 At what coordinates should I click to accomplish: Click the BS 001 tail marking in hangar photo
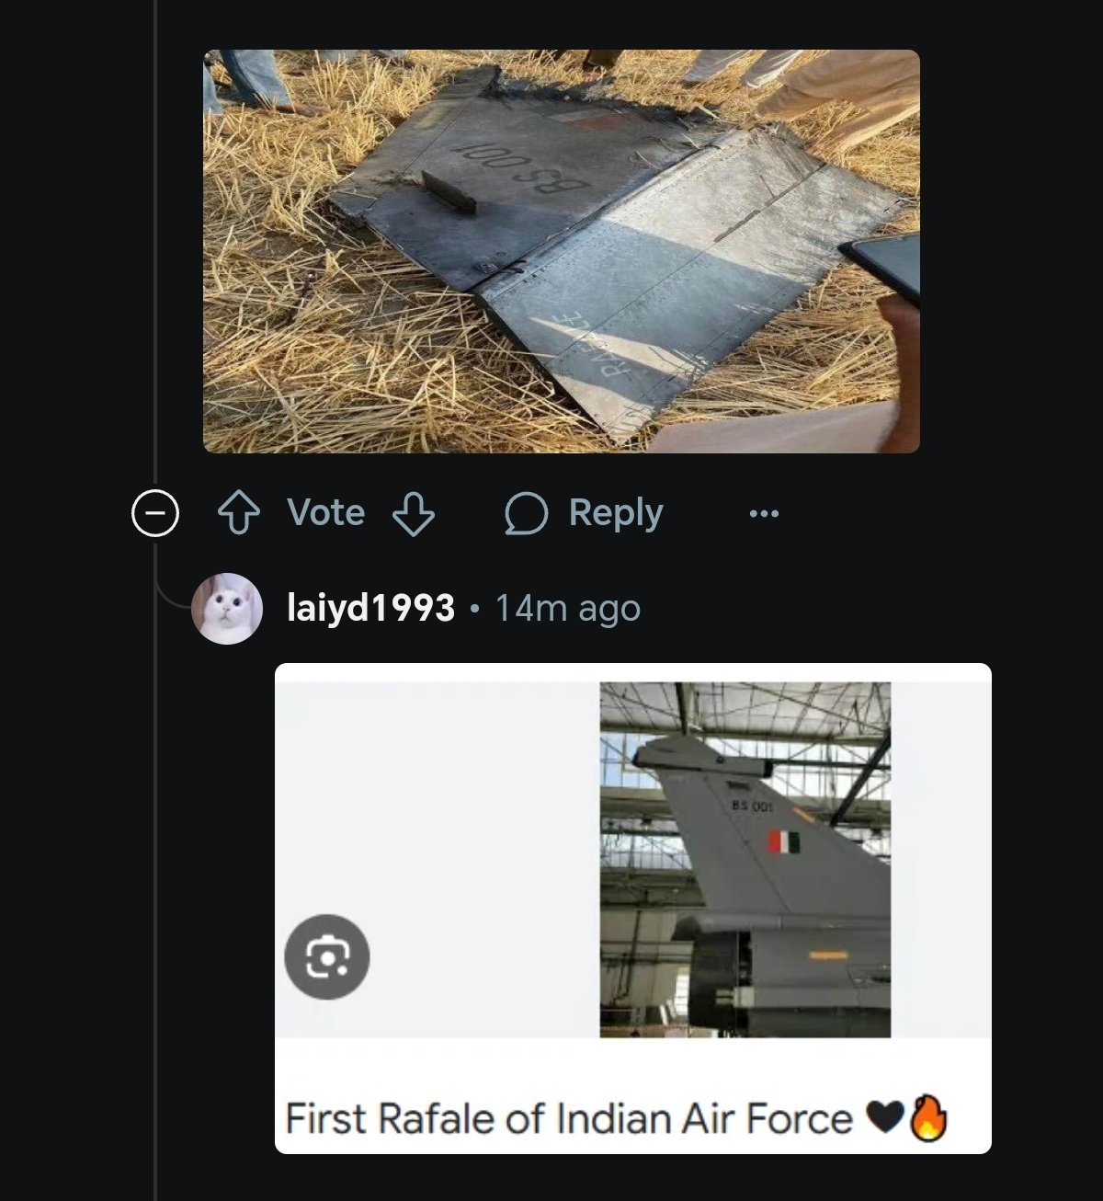point(752,806)
